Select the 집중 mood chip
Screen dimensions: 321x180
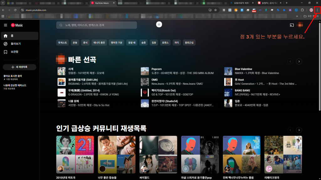point(154,43)
